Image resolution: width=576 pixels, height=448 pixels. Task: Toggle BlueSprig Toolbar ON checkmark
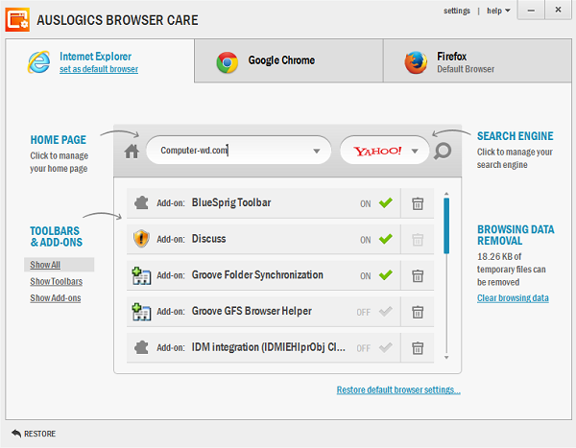pyautogui.click(x=385, y=202)
